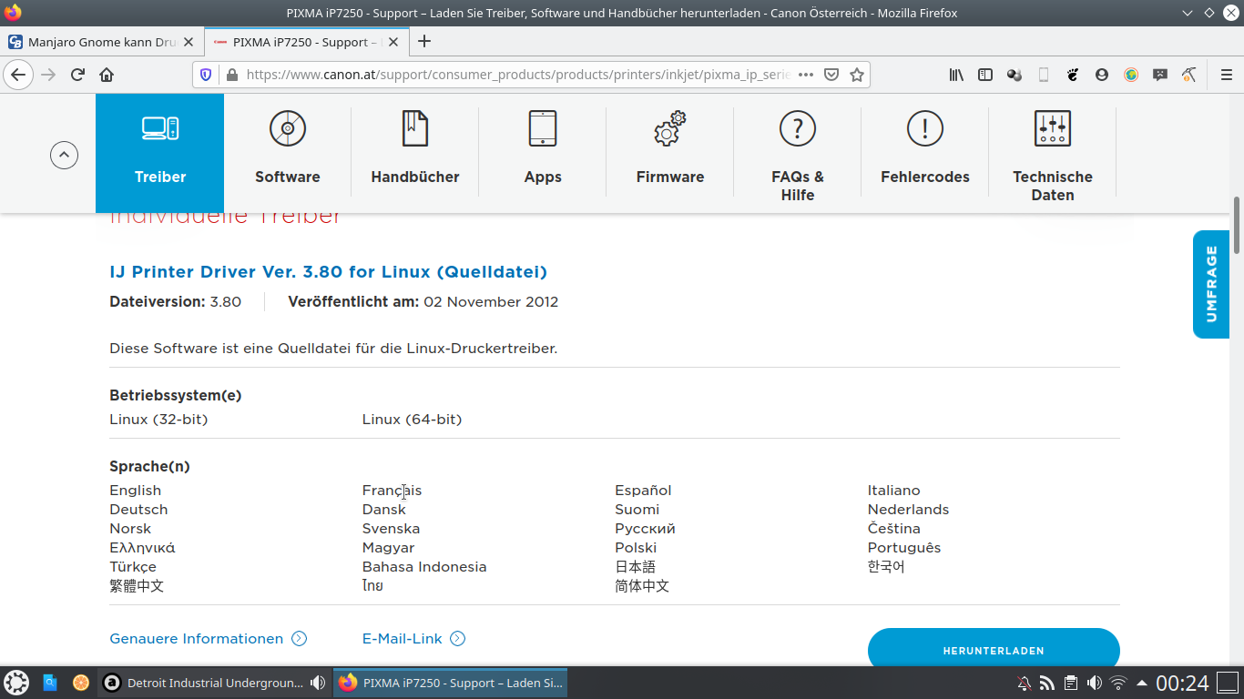Open the blue file manager taskbar icon

[x=50, y=683]
